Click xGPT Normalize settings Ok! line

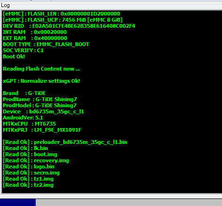41,81
